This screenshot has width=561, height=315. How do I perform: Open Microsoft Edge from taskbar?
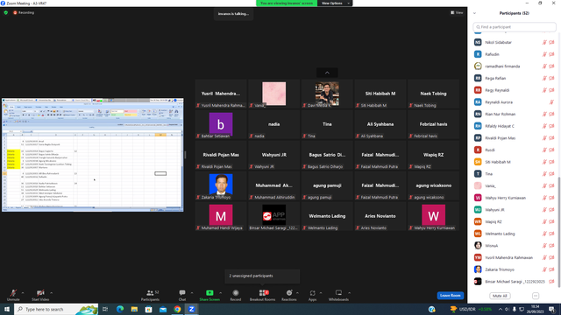pos(120,309)
